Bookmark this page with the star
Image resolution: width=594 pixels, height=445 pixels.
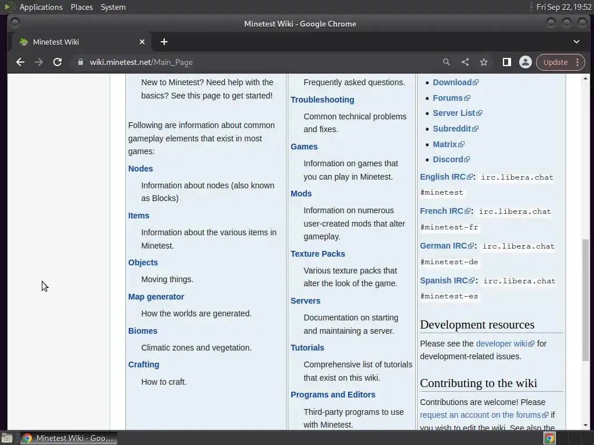[x=484, y=62]
